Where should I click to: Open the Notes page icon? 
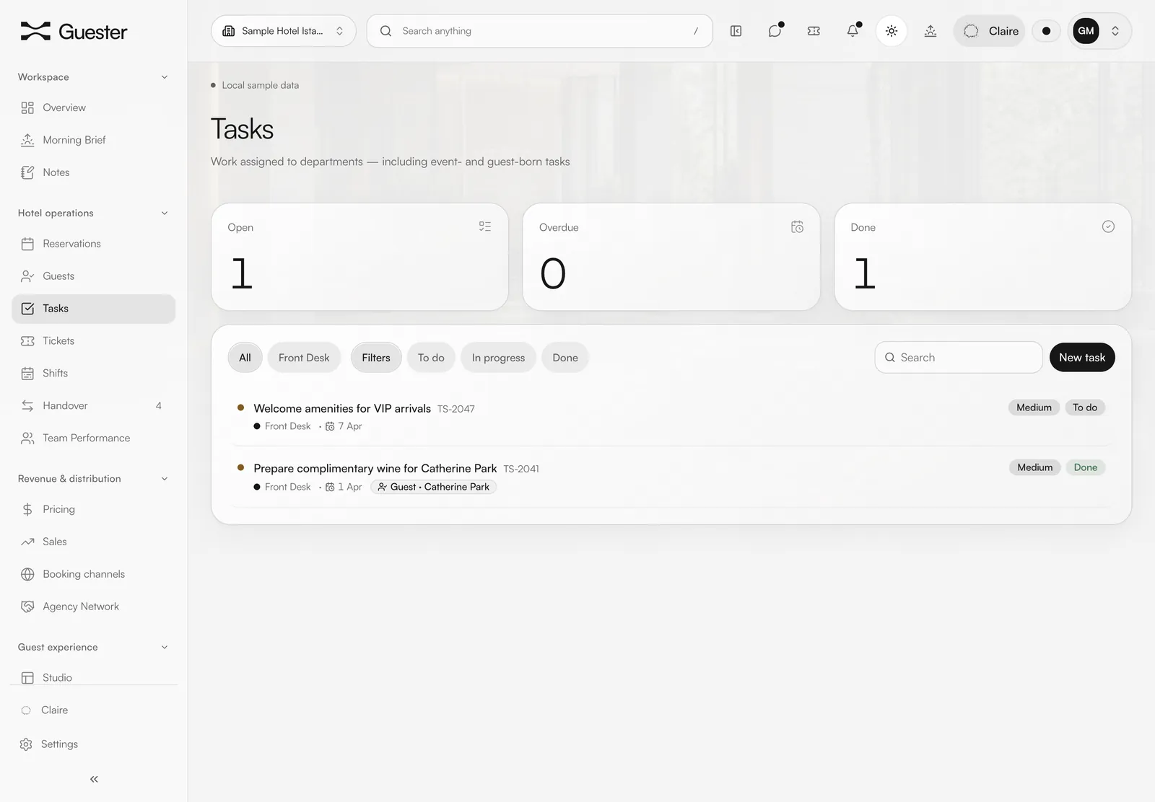coord(27,172)
